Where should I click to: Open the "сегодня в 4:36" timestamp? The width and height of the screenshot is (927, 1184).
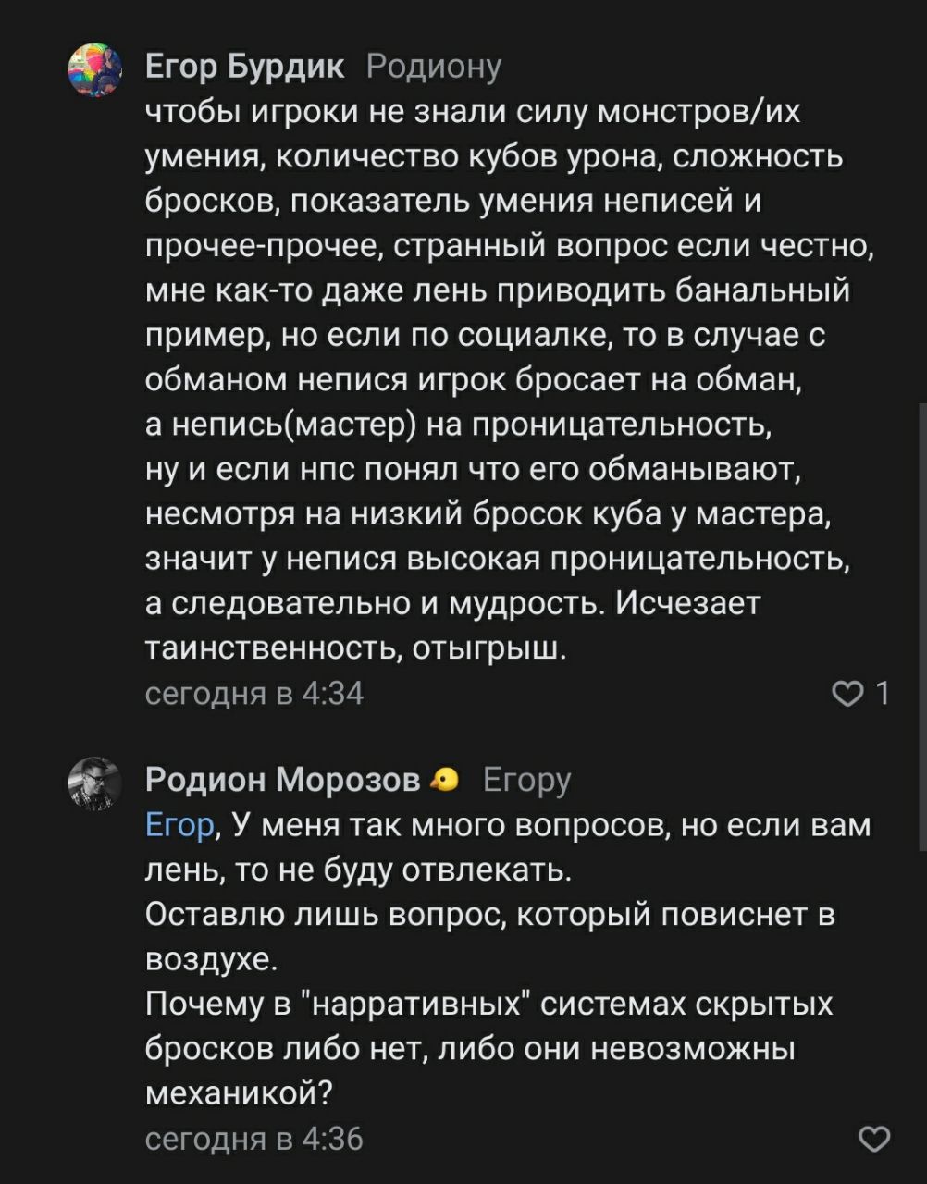[254, 1139]
